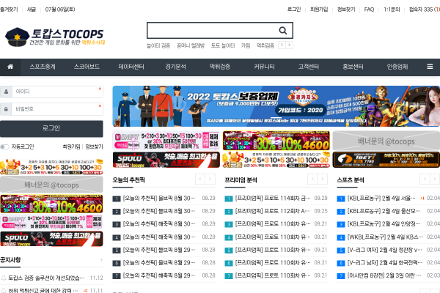Image resolution: width=440 pixels, height=293 pixels.
Task: Open 아시안컵 8강전 2월 3일 post
Action: click(384, 275)
